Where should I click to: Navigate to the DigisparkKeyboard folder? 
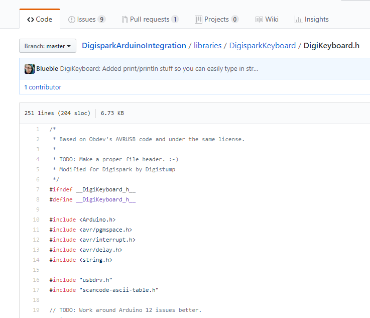coord(263,46)
